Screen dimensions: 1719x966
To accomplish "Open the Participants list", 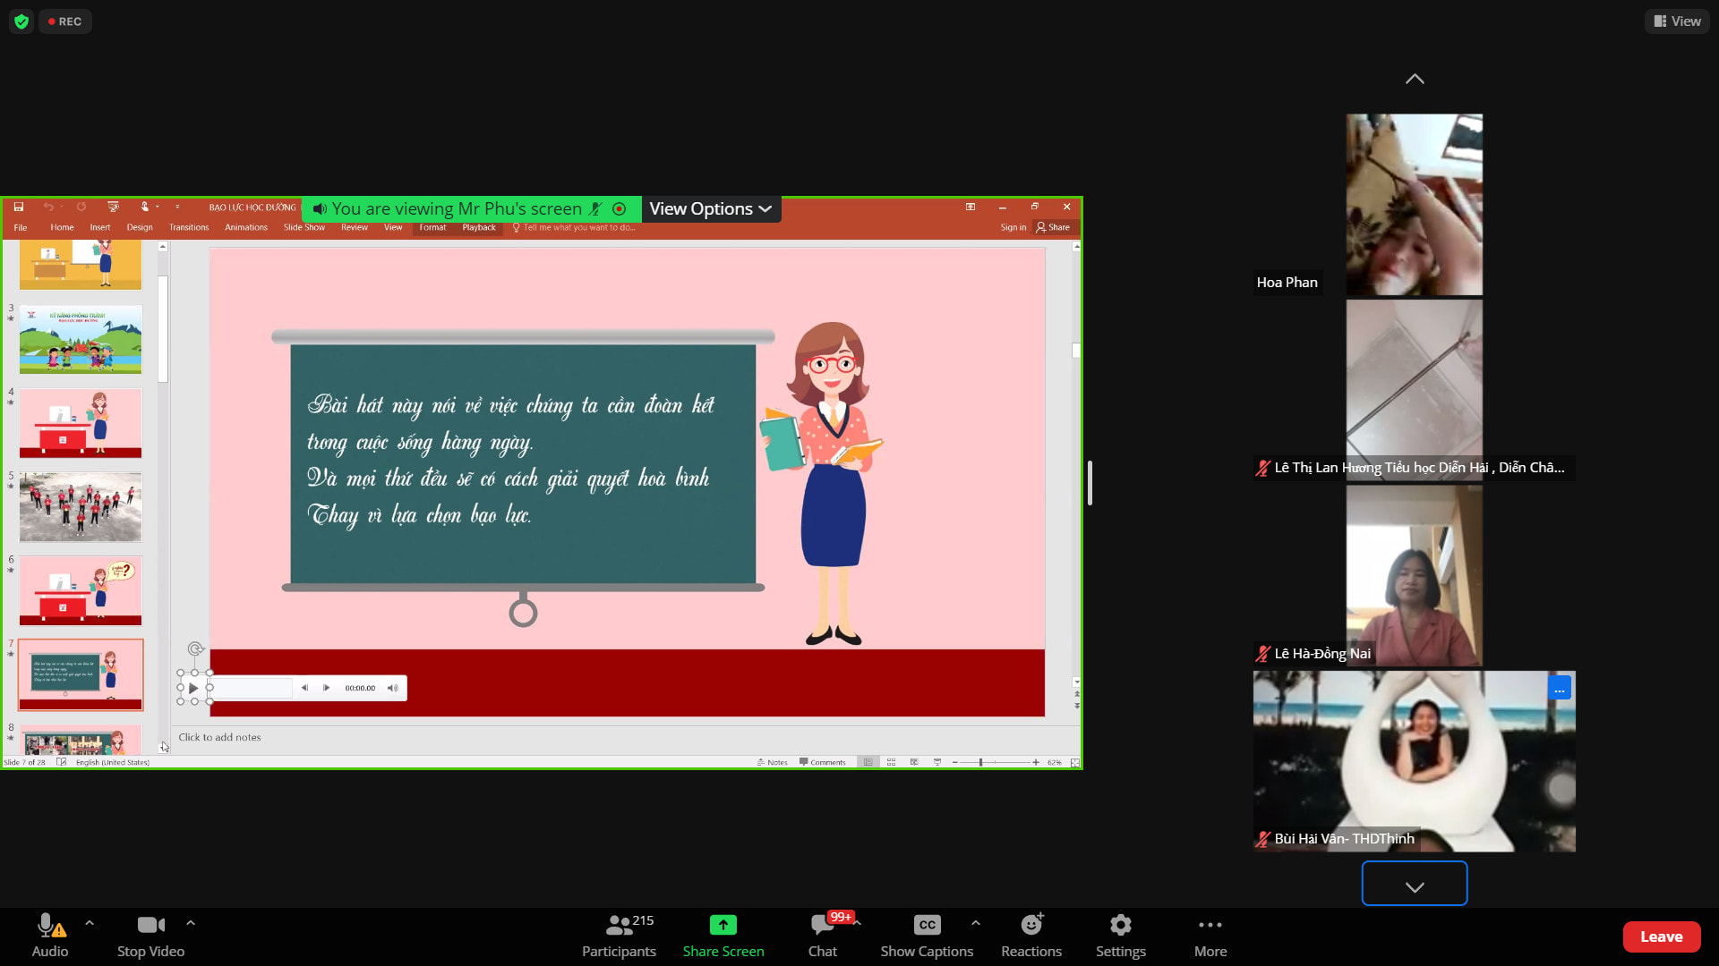I will click(x=619, y=936).
